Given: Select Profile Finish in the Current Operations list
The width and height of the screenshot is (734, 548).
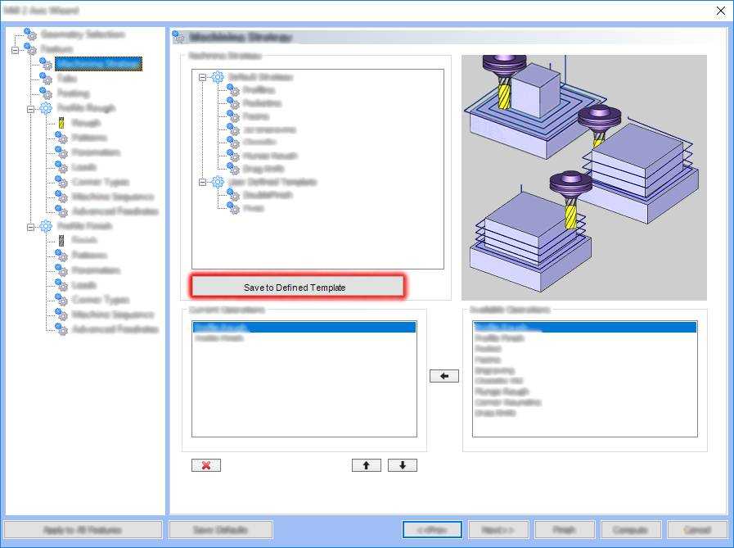Looking at the screenshot, I should pos(219,338).
